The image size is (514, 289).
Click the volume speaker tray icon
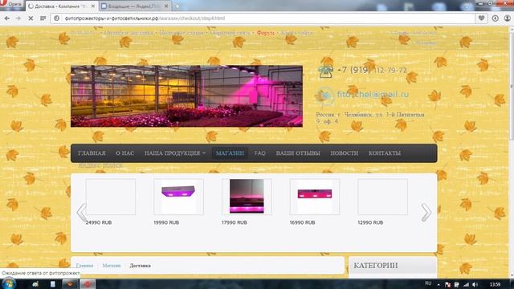[x=475, y=285]
